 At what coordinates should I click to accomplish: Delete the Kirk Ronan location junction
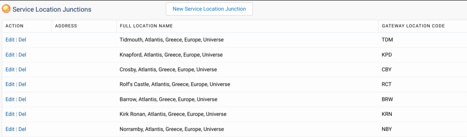[x=22, y=114]
